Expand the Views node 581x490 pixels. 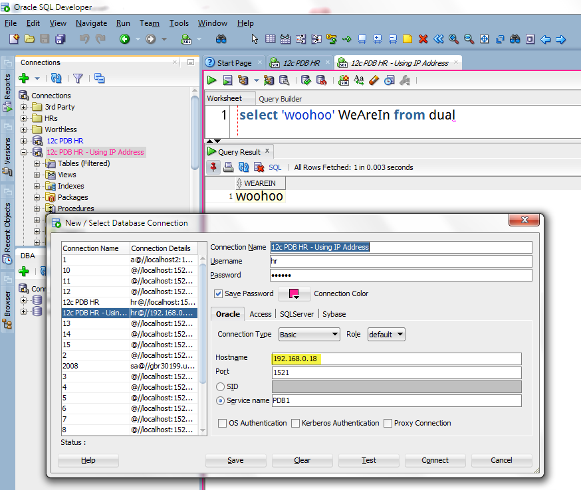(x=37, y=175)
